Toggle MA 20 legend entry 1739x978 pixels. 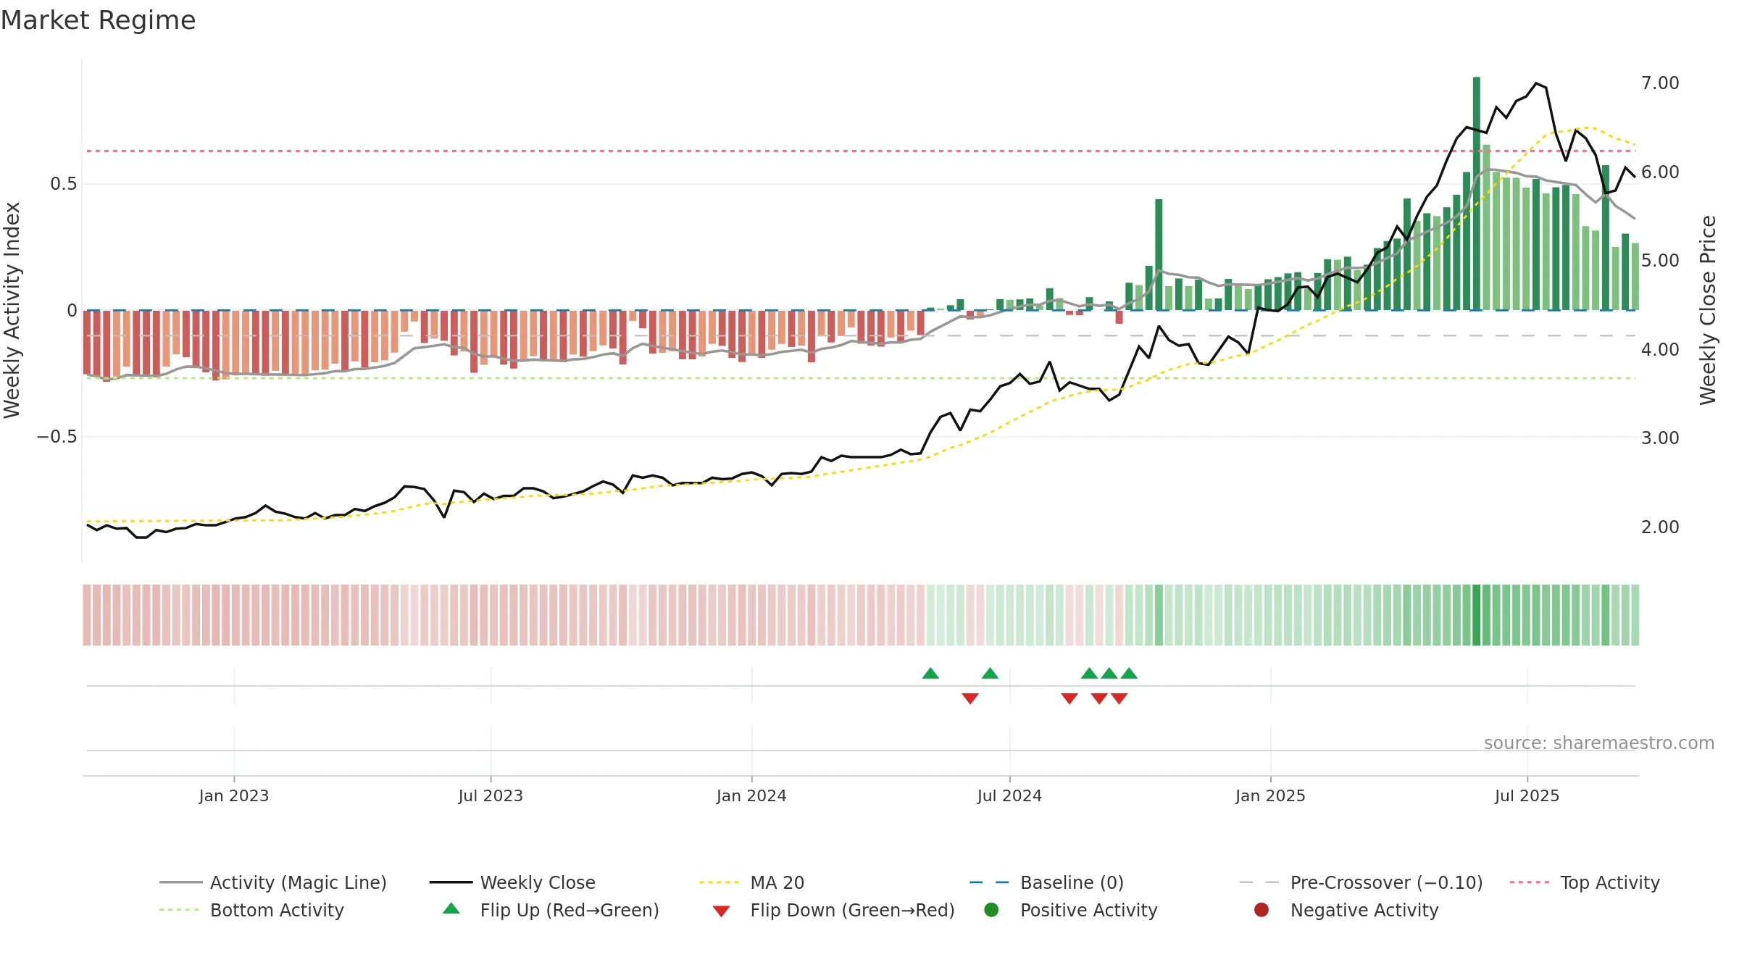(751, 882)
